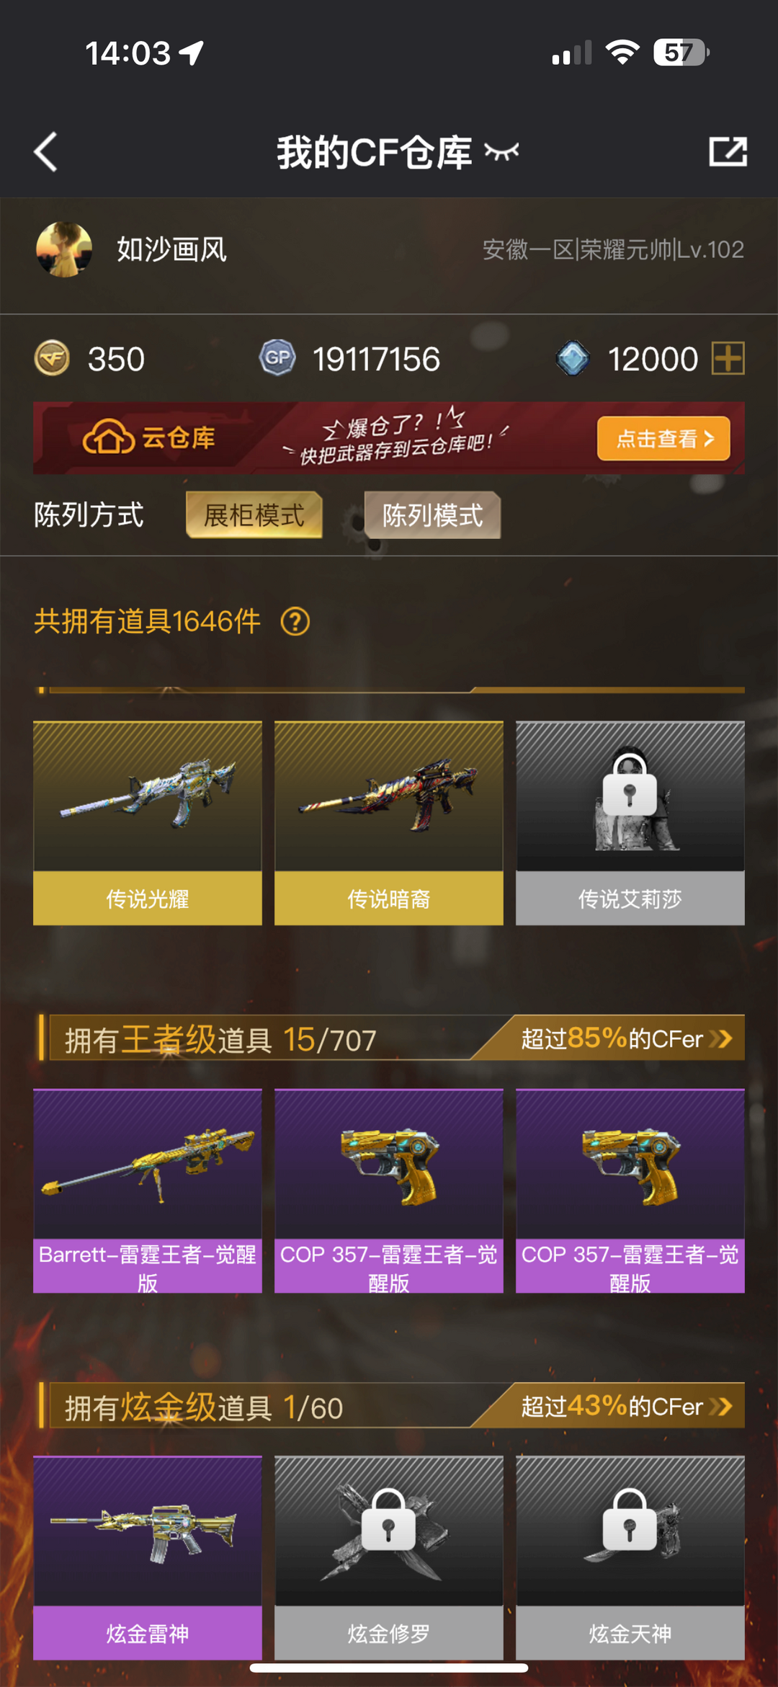This screenshot has width=778, height=1687.
Task: Tap the gold CF coin icon
Action: click(x=52, y=358)
